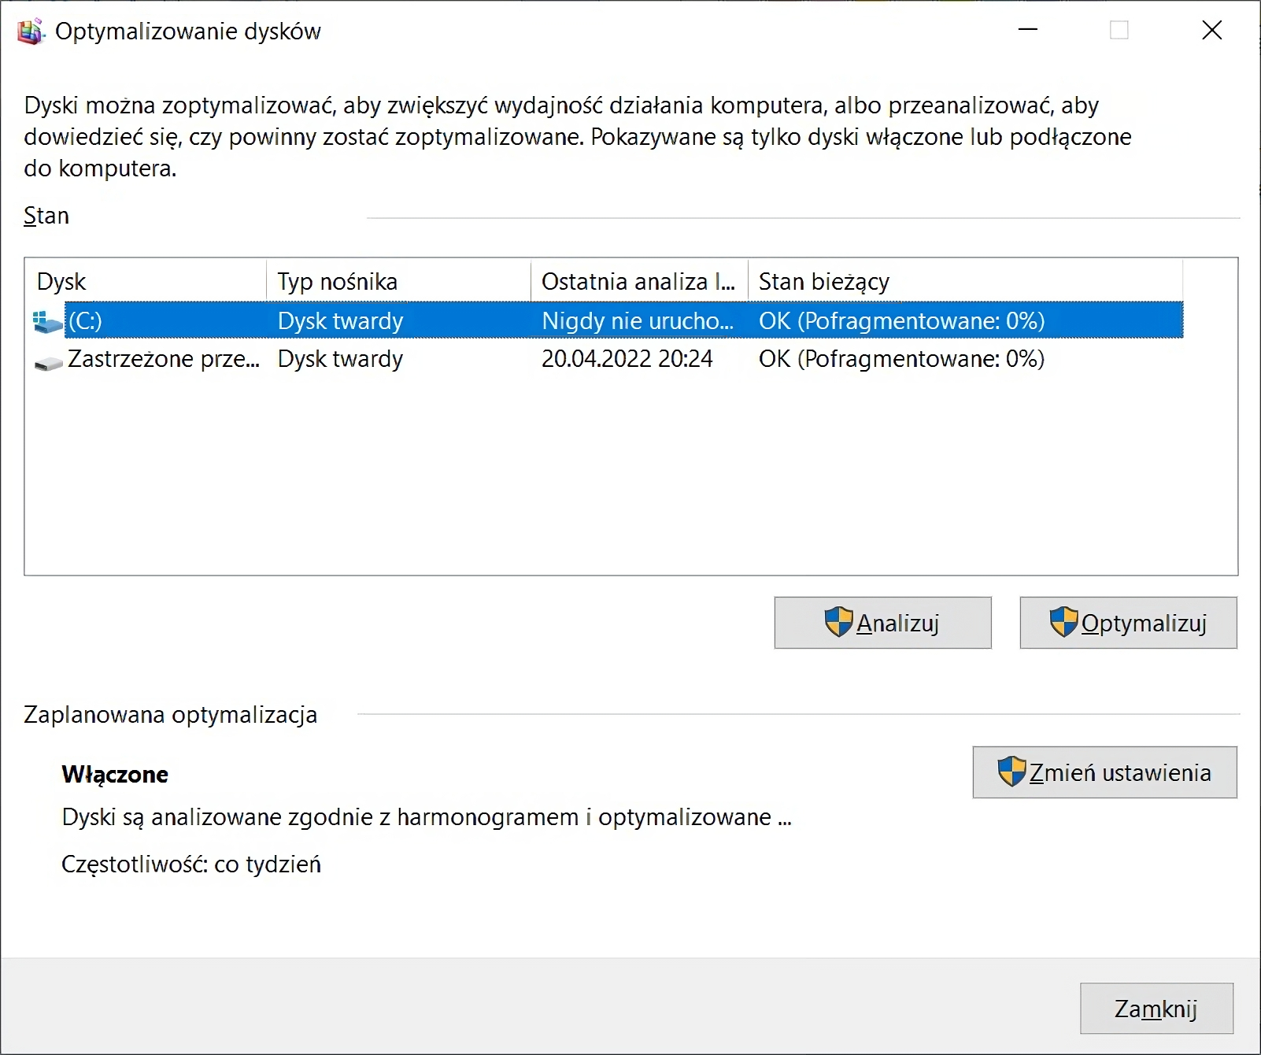
Task: Open scheduled optimization settings via Zmień ustawienia
Action: (x=1104, y=772)
